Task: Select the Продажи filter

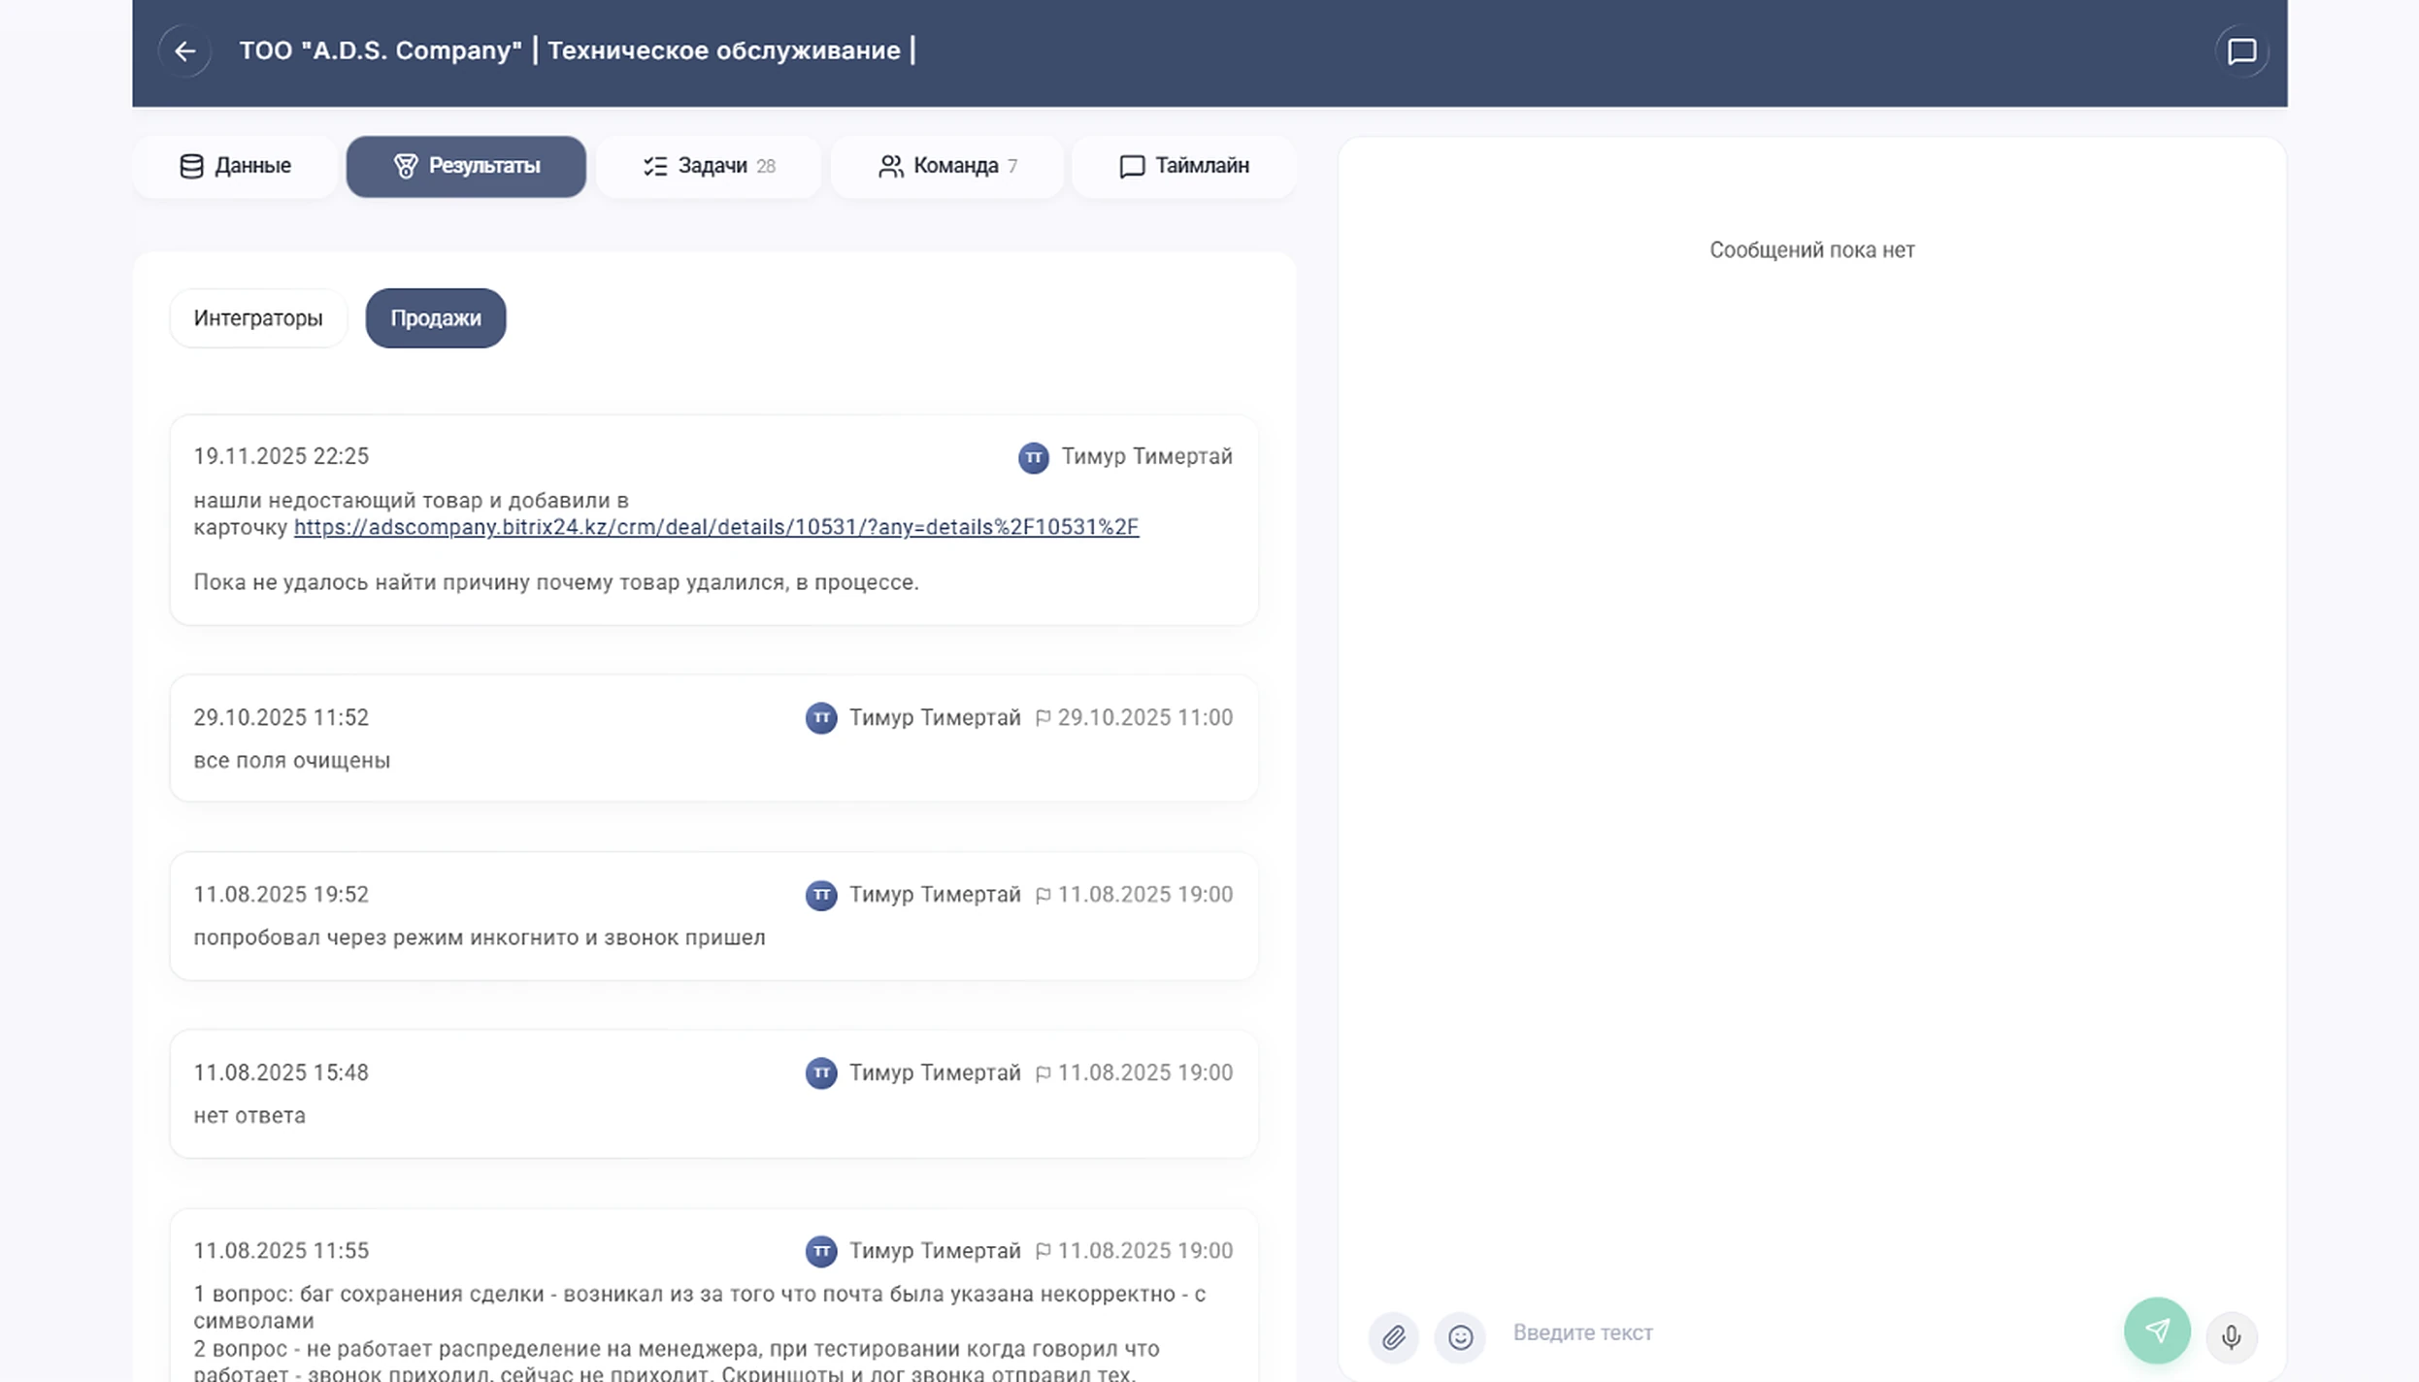Action: (436, 318)
